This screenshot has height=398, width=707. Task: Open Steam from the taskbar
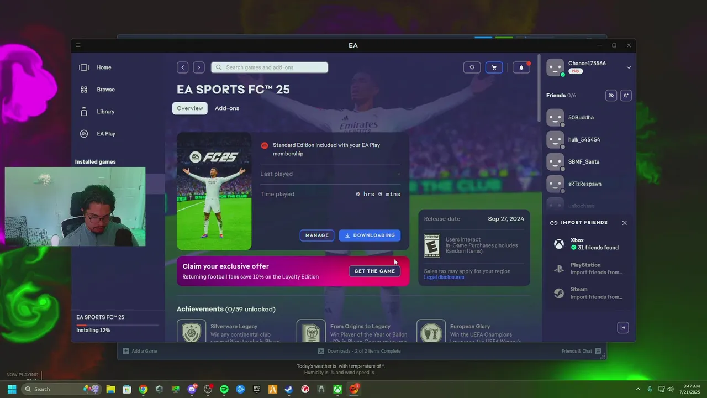[x=289, y=389]
